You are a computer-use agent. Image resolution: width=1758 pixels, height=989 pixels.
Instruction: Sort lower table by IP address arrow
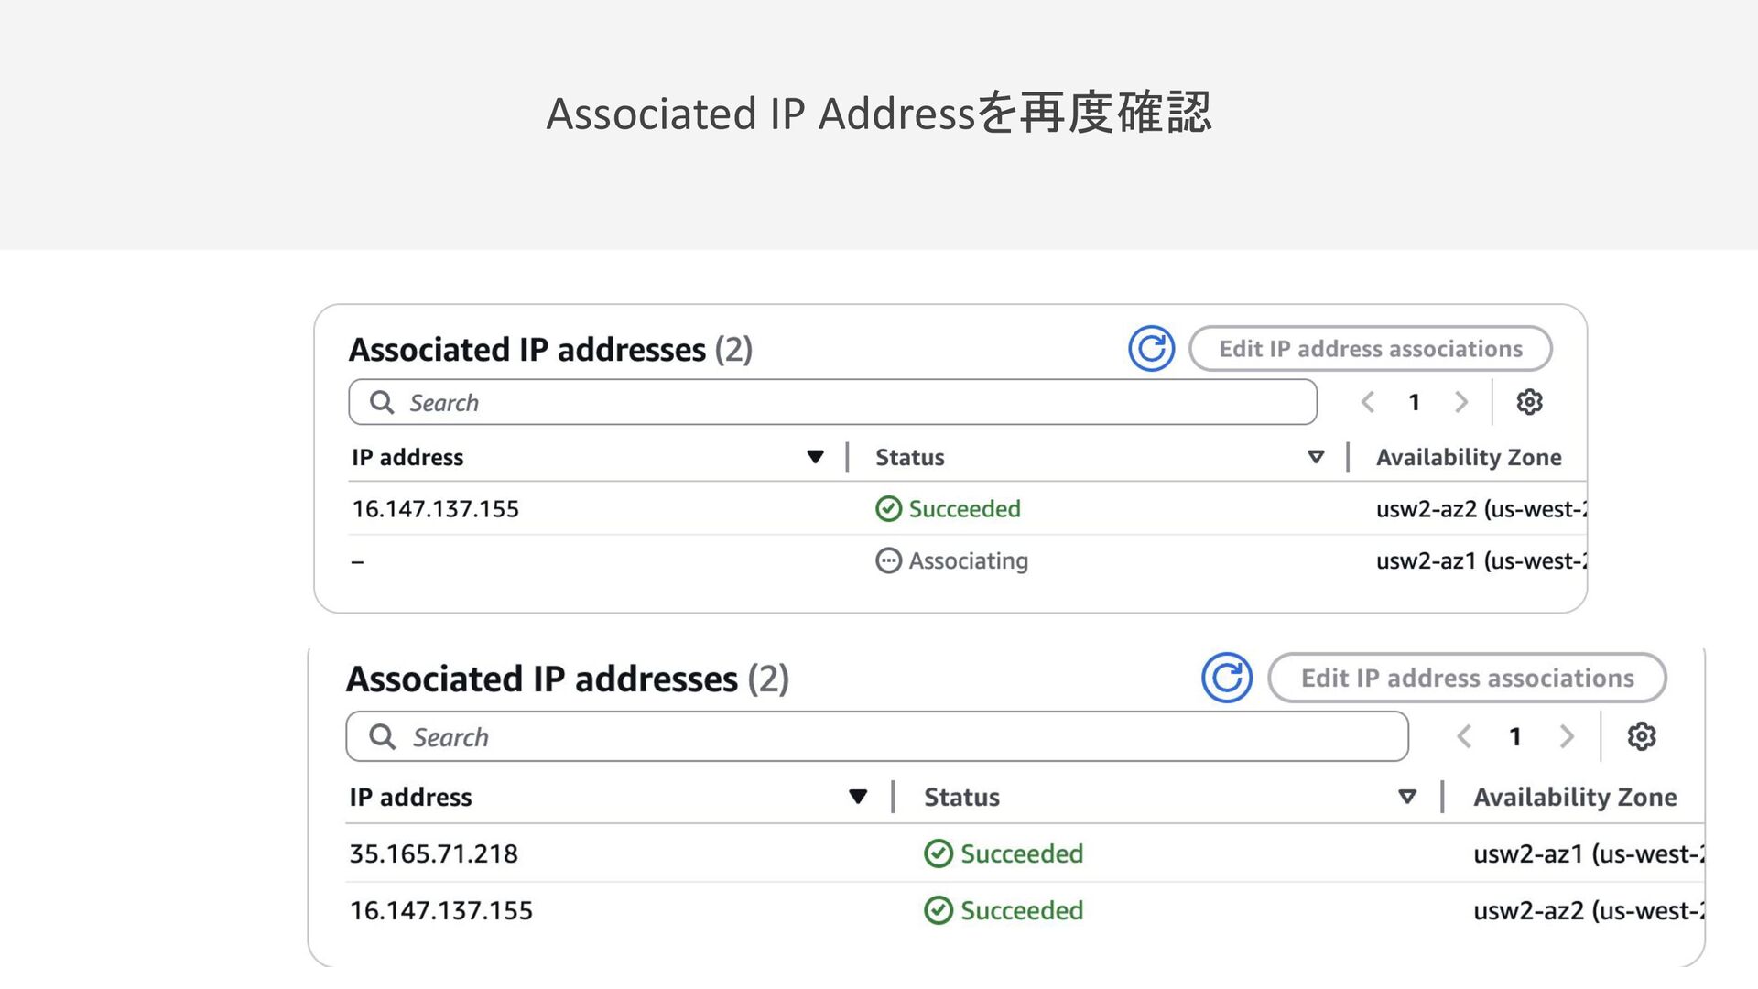coord(858,797)
